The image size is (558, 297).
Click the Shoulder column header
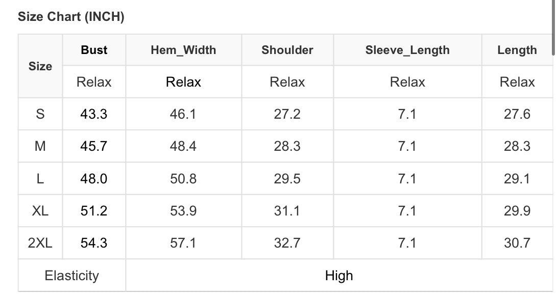[x=287, y=50]
